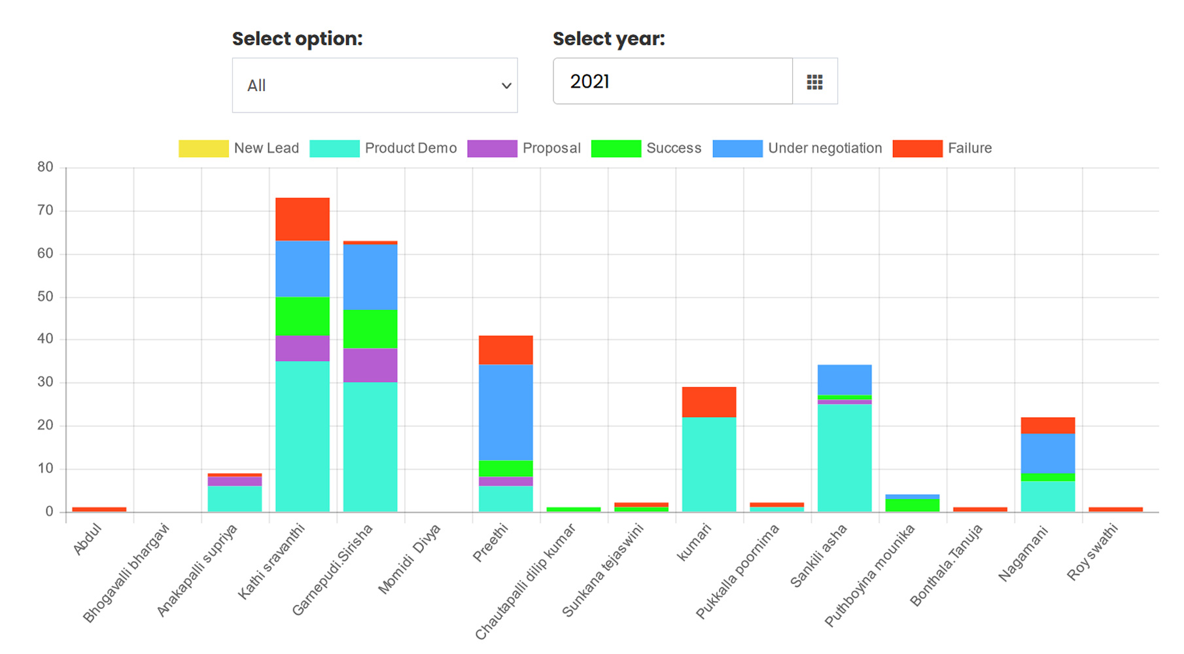Expand the Select option dropdown showing All
The image size is (1184, 654).
click(374, 85)
